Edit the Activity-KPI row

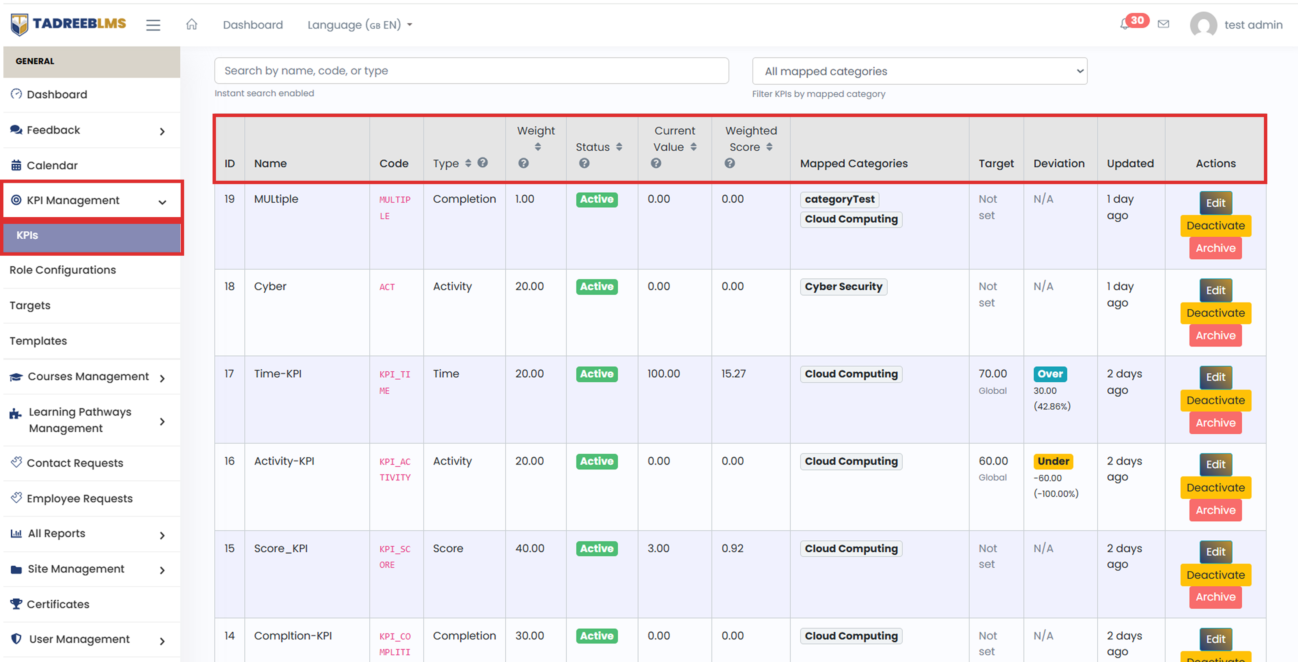[1215, 465]
